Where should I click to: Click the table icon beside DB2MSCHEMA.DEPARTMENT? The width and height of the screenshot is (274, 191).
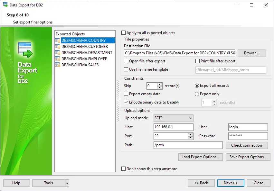(x=58, y=53)
